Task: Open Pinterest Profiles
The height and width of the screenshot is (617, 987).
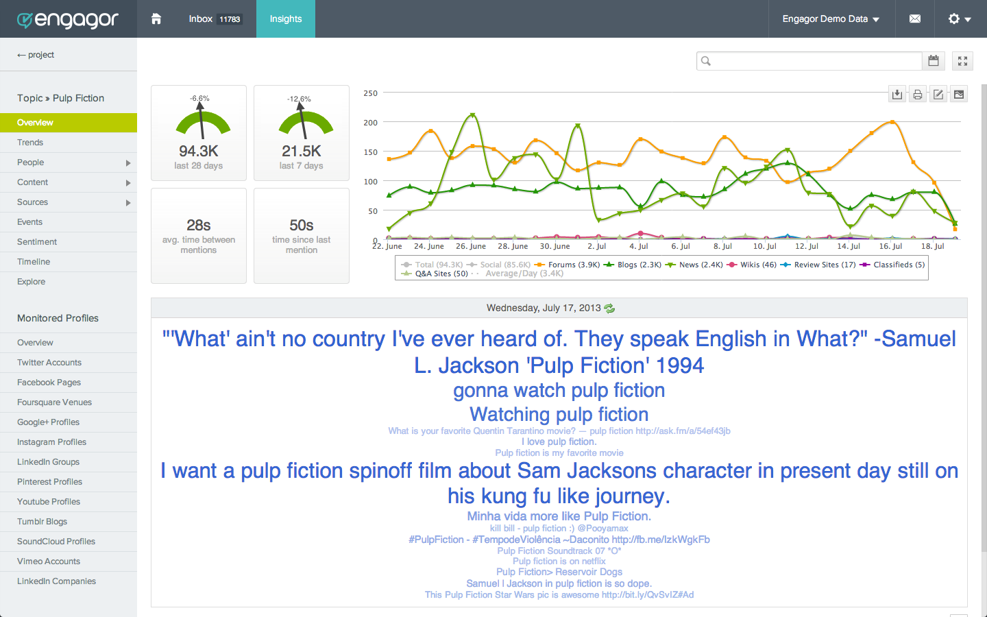Action: click(x=69, y=482)
